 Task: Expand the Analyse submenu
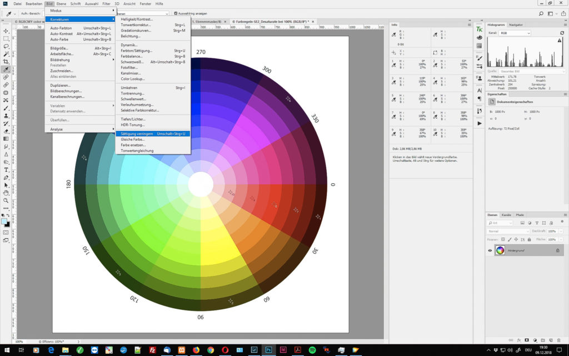(80, 129)
